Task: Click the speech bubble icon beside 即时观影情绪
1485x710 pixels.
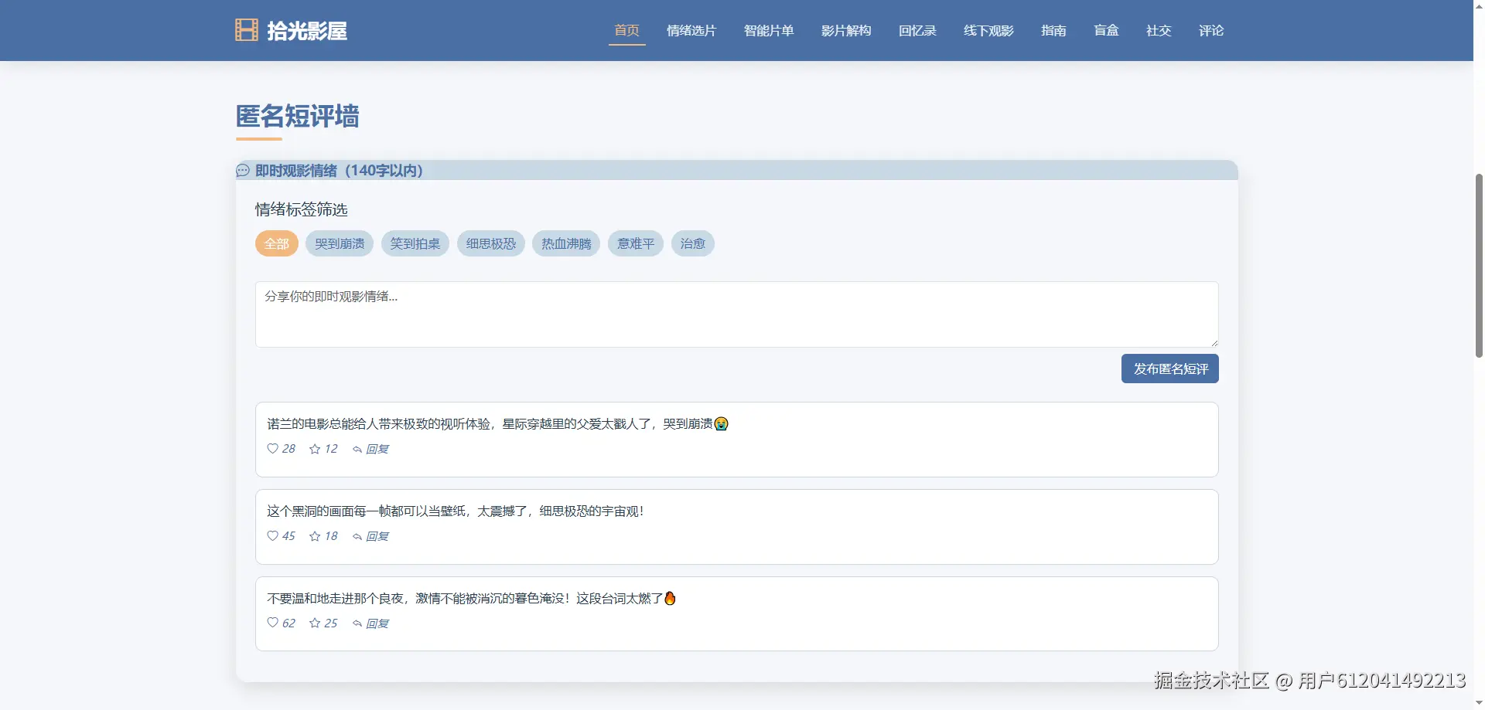Action: click(243, 171)
